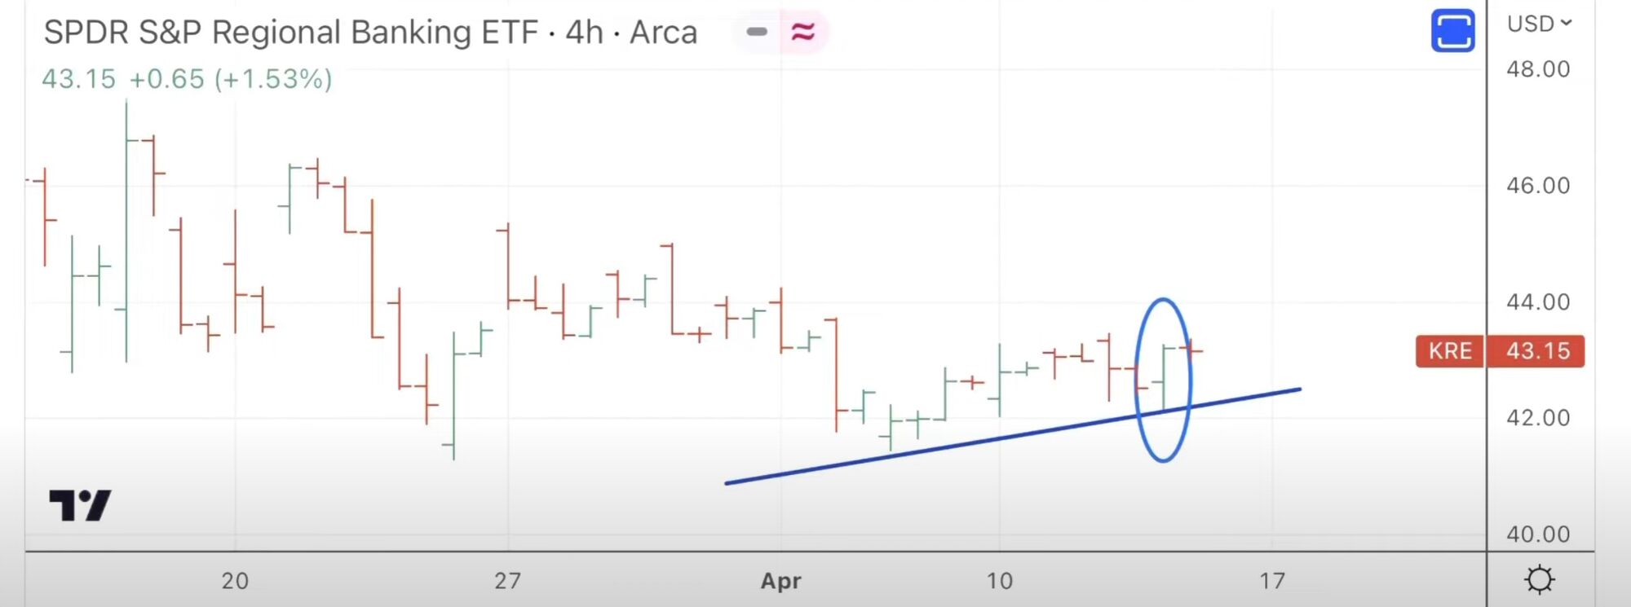Open chart settings gear icon
Image resolution: width=1631 pixels, height=607 pixels.
point(1539,579)
